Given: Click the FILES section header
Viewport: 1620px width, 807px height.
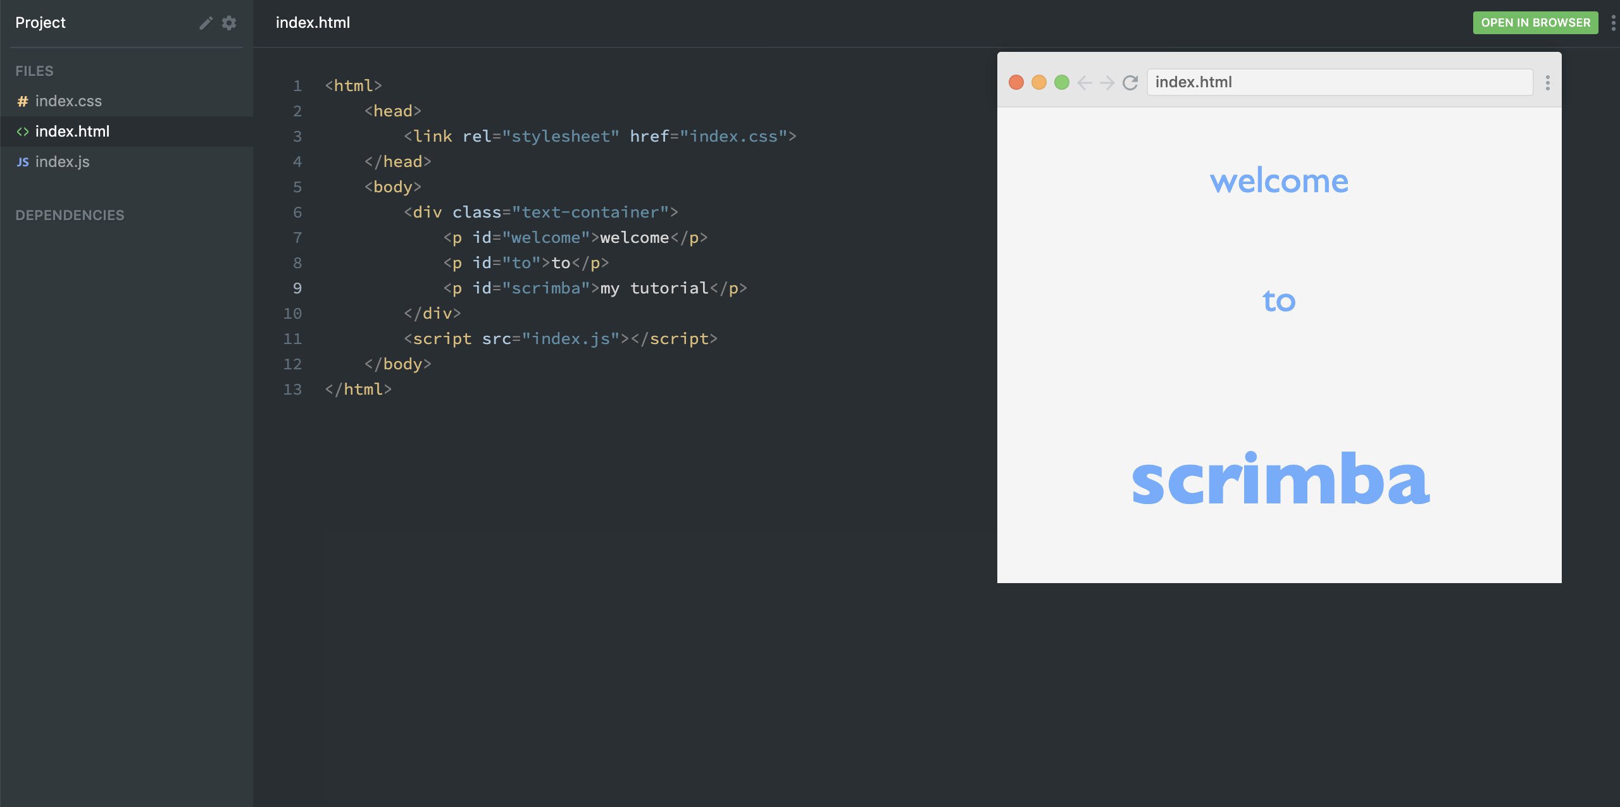Looking at the screenshot, I should [x=34, y=71].
